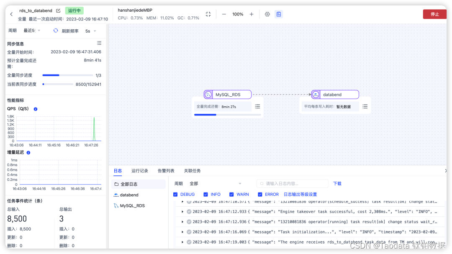452x254 pixels.
Task: Click the fit-to-screen collapse icon
Action: click(208, 14)
